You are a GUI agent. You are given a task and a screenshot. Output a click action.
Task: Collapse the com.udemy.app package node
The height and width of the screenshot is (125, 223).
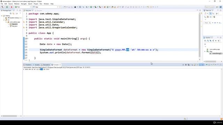6,22
